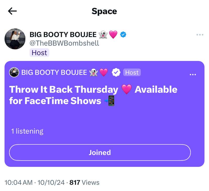Click the white verified badge in Space card
Image resolution: width=209 pixels, height=191 pixels.
coord(116,73)
